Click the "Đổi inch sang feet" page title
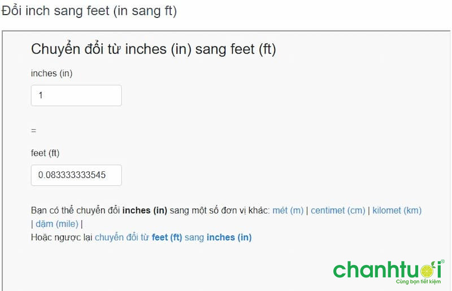 (89, 11)
